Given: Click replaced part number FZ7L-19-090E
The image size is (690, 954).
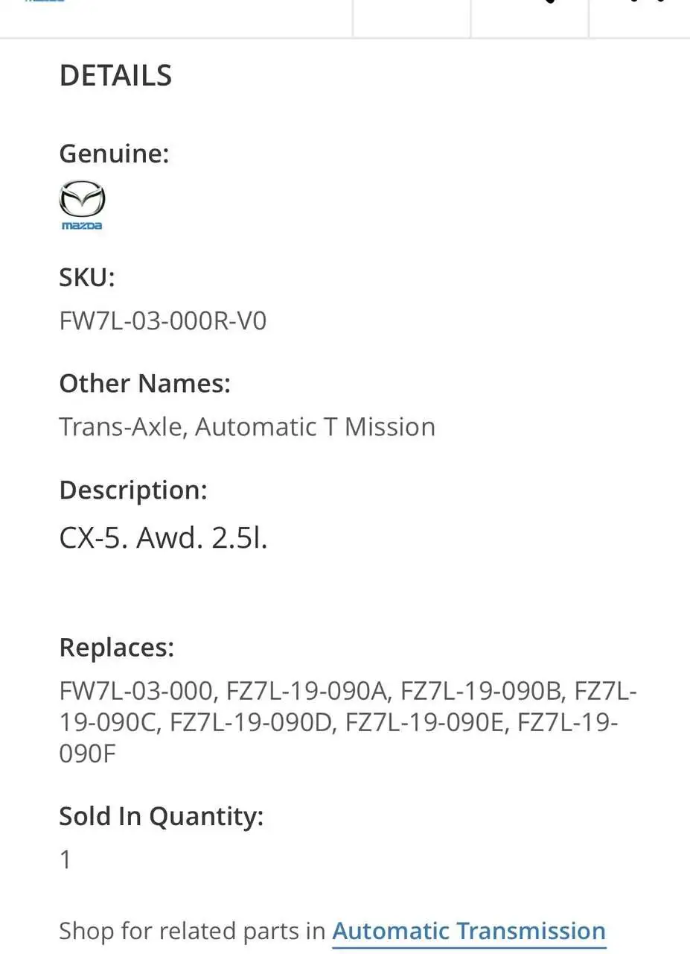Looking at the screenshot, I should pos(424,723).
